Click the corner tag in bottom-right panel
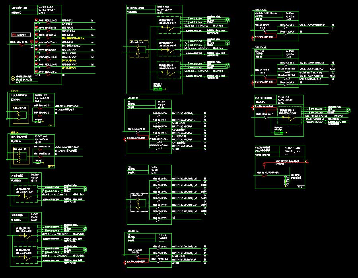This screenshot has width=358, height=278. [x=300, y=187]
